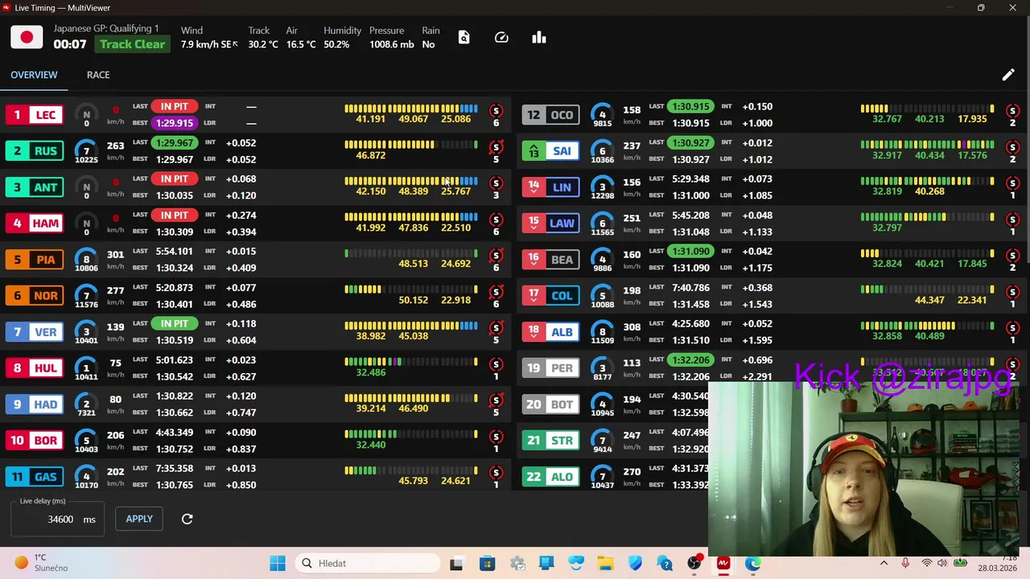Select the HAM driver tag
Screen dimensions: 1030x579
pos(35,224)
